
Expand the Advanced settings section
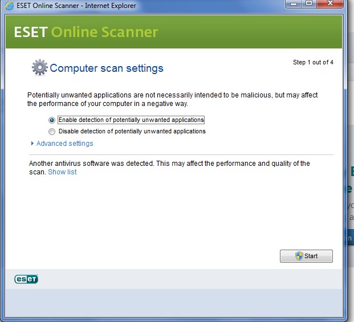(x=62, y=144)
